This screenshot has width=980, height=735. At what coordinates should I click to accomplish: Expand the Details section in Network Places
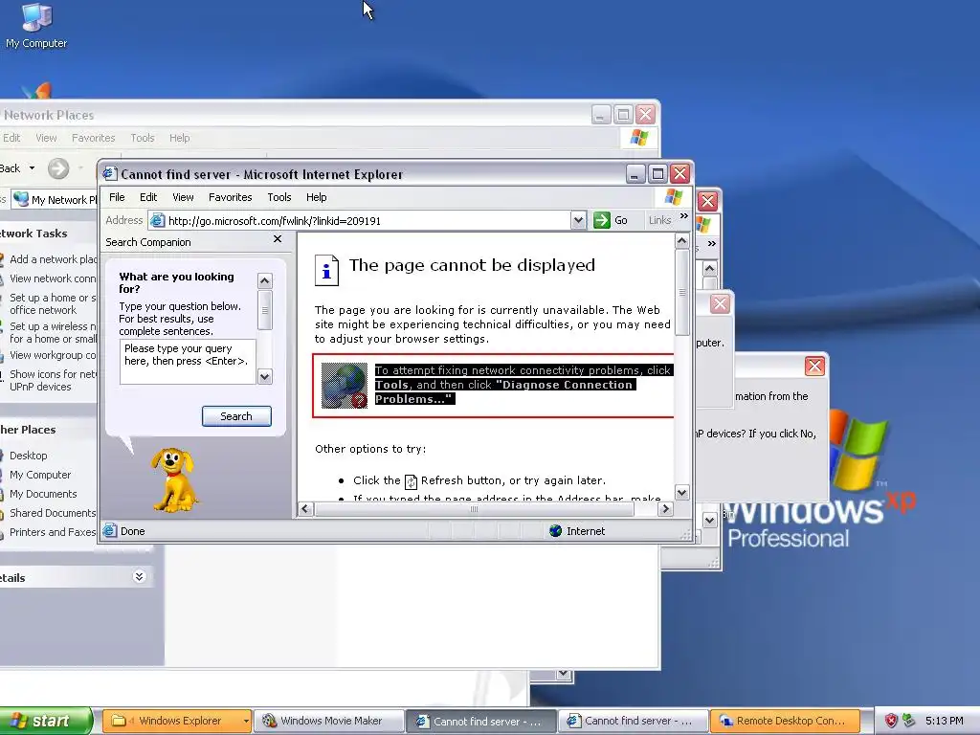139,577
